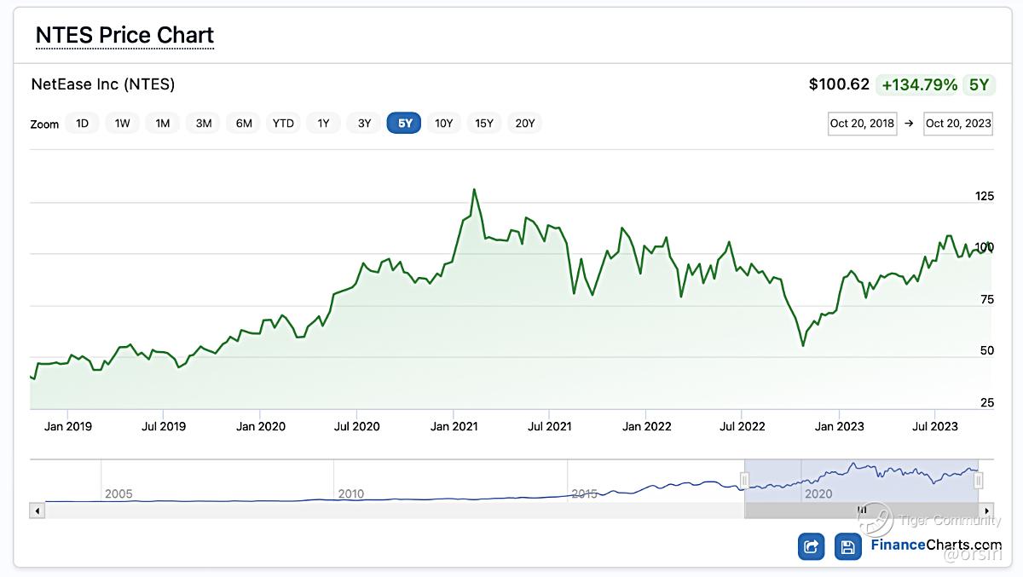Click the +134.79% change badge
This screenshot has width=1023, height=577.
[919, 84]
